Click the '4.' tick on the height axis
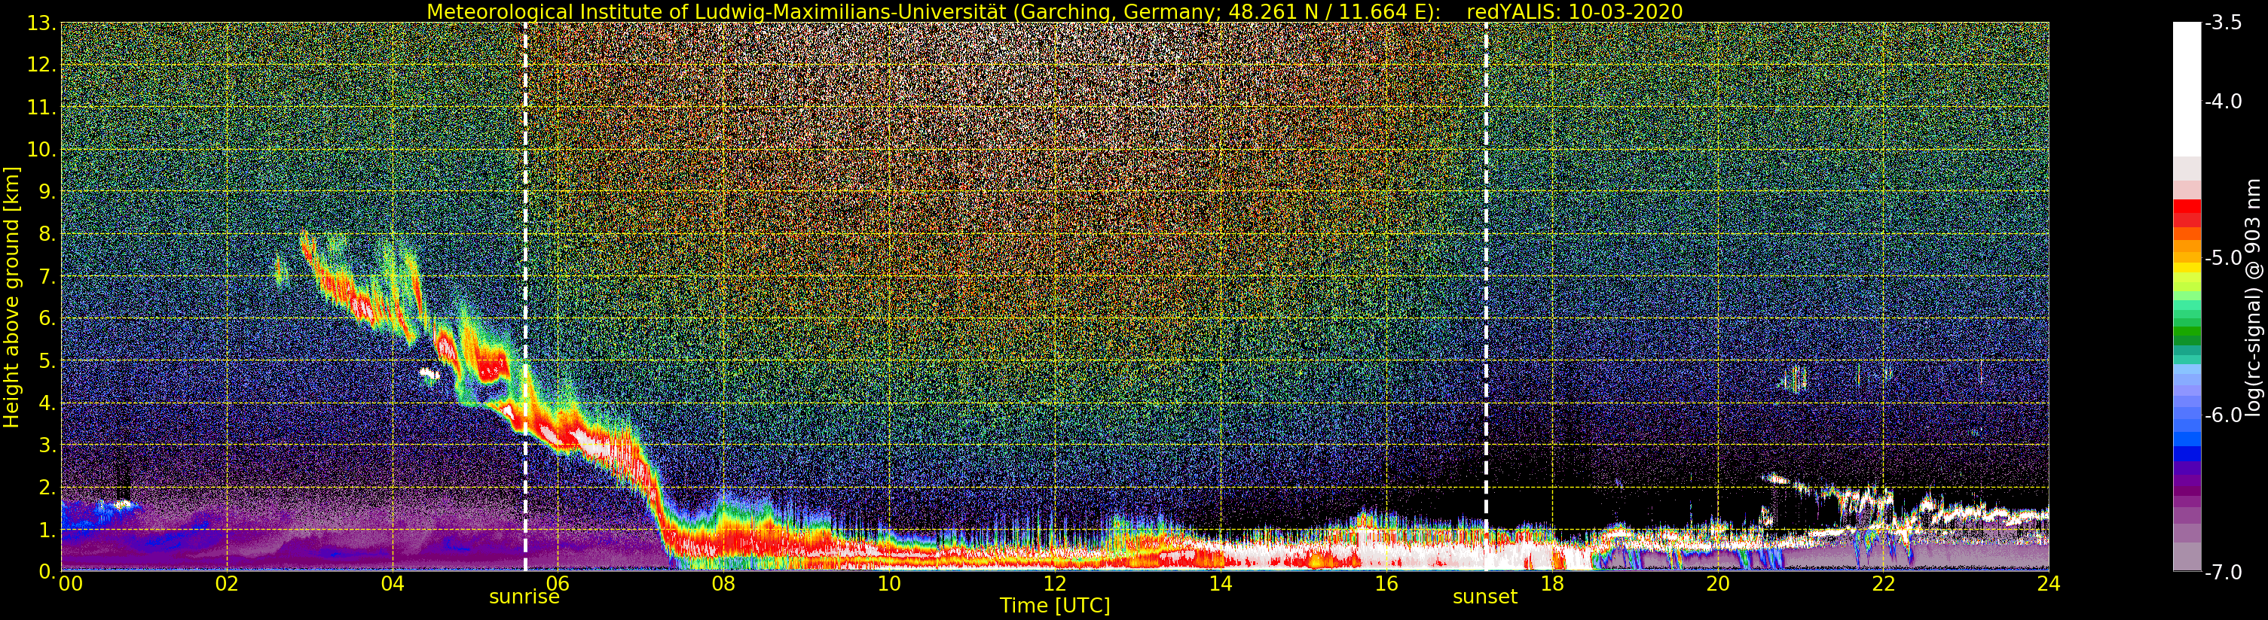2268x620 pixels. point(47,403)
